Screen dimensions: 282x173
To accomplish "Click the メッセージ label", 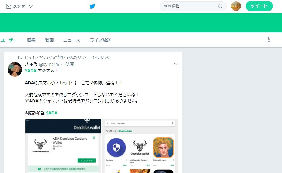I will (x=23, y=6).
